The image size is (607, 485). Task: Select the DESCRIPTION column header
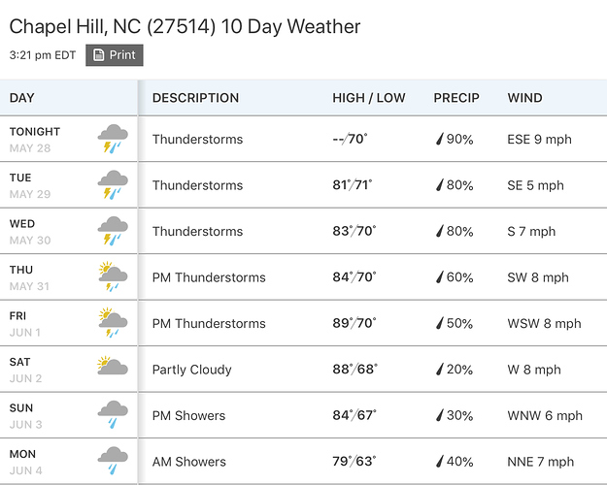(195, 98)
